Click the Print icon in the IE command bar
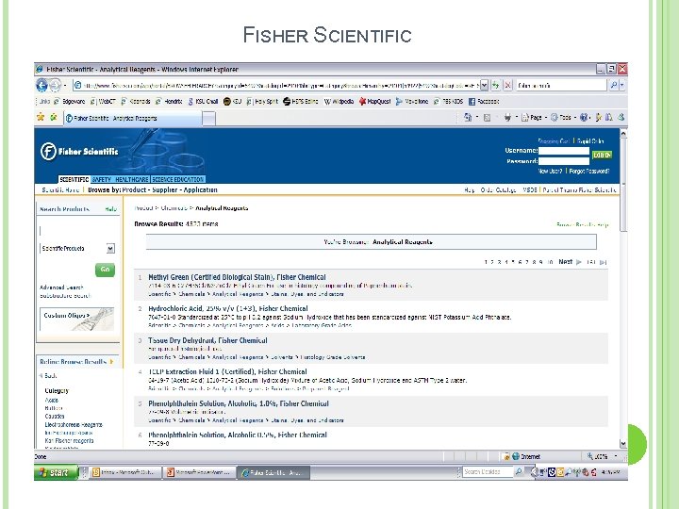The height and width of the screenshot is (509, 679). [x=507, y=117]
